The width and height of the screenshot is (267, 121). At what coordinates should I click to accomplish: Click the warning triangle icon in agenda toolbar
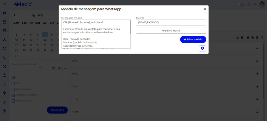[x=238, y=37]
